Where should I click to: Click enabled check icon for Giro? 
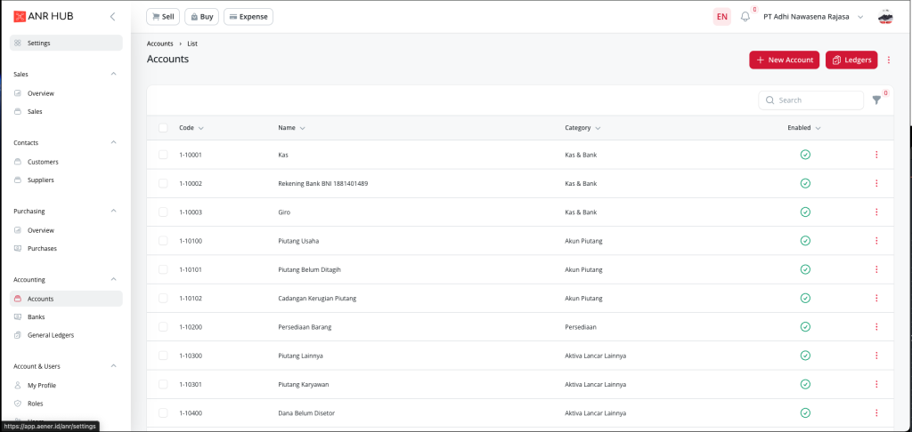pyautogui.click(x=805, y=212)
